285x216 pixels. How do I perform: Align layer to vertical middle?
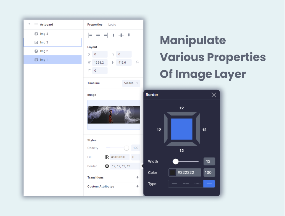(x=121, y=35)
